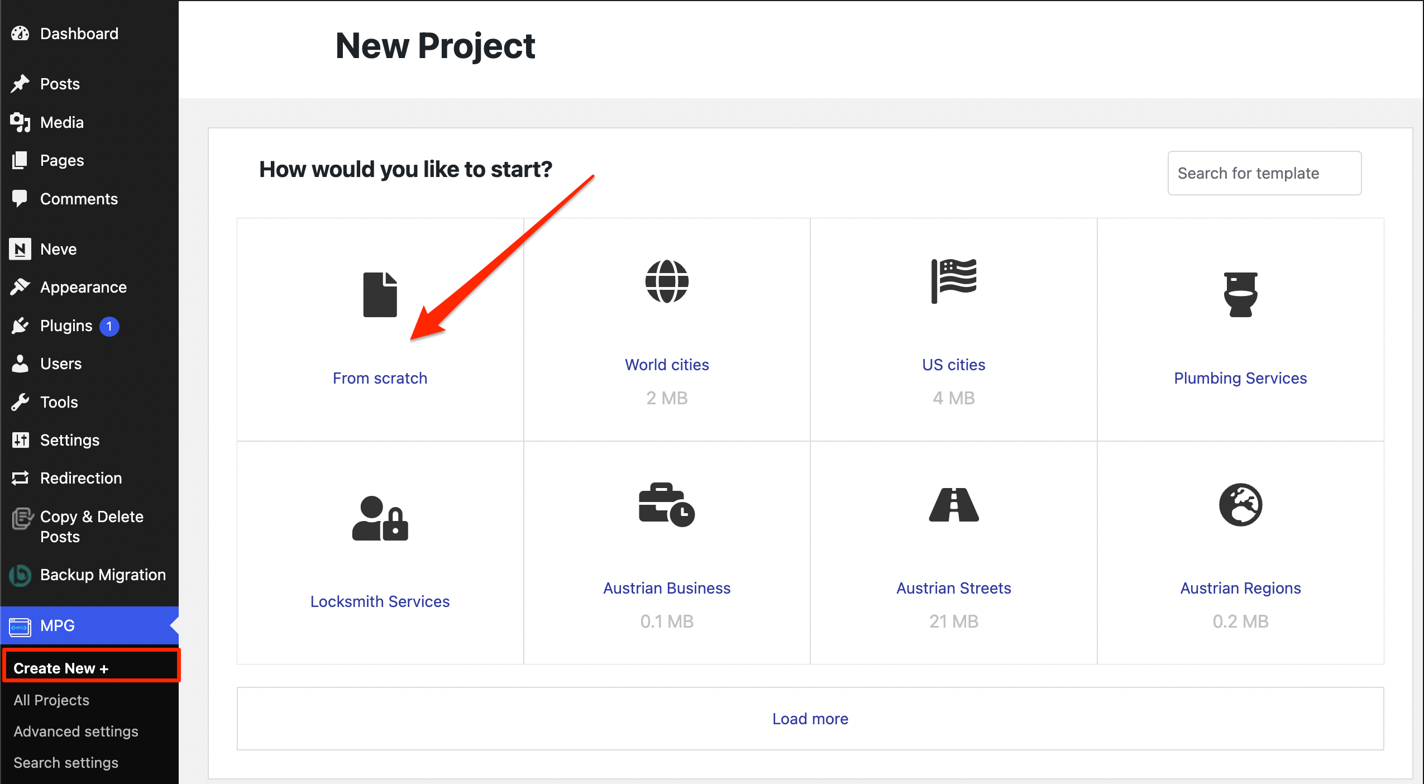Select the Locksmith Services person-lock icon
The width and height of the screenshot is (1424, 784).
pyautogui.click(x=380, y=518)
